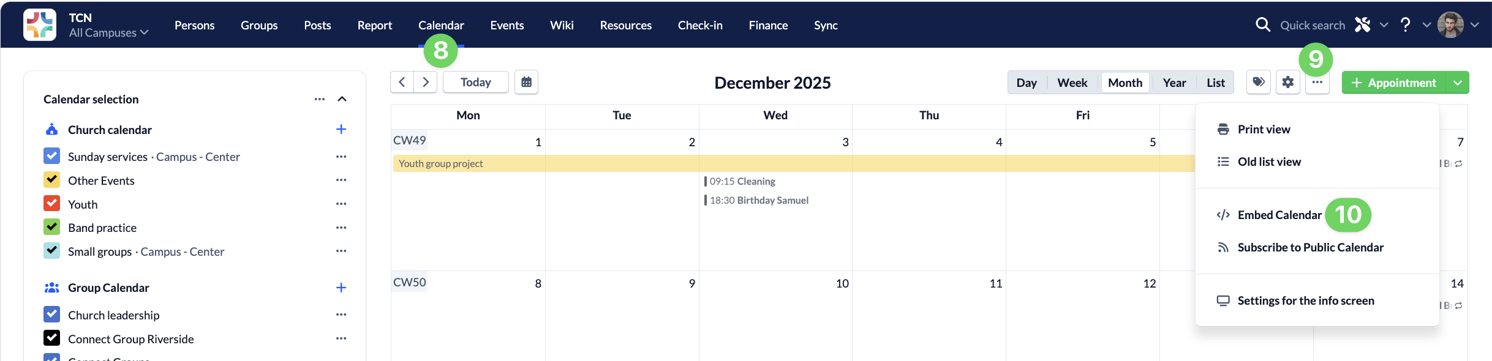Click the tags icon in calendar toolbar
Image resolution: width=1492 pixels, height=361 pixels.
[1258, 82]
